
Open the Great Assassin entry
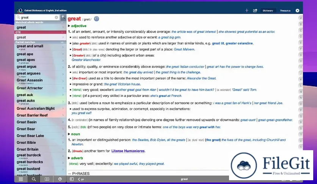40,81
